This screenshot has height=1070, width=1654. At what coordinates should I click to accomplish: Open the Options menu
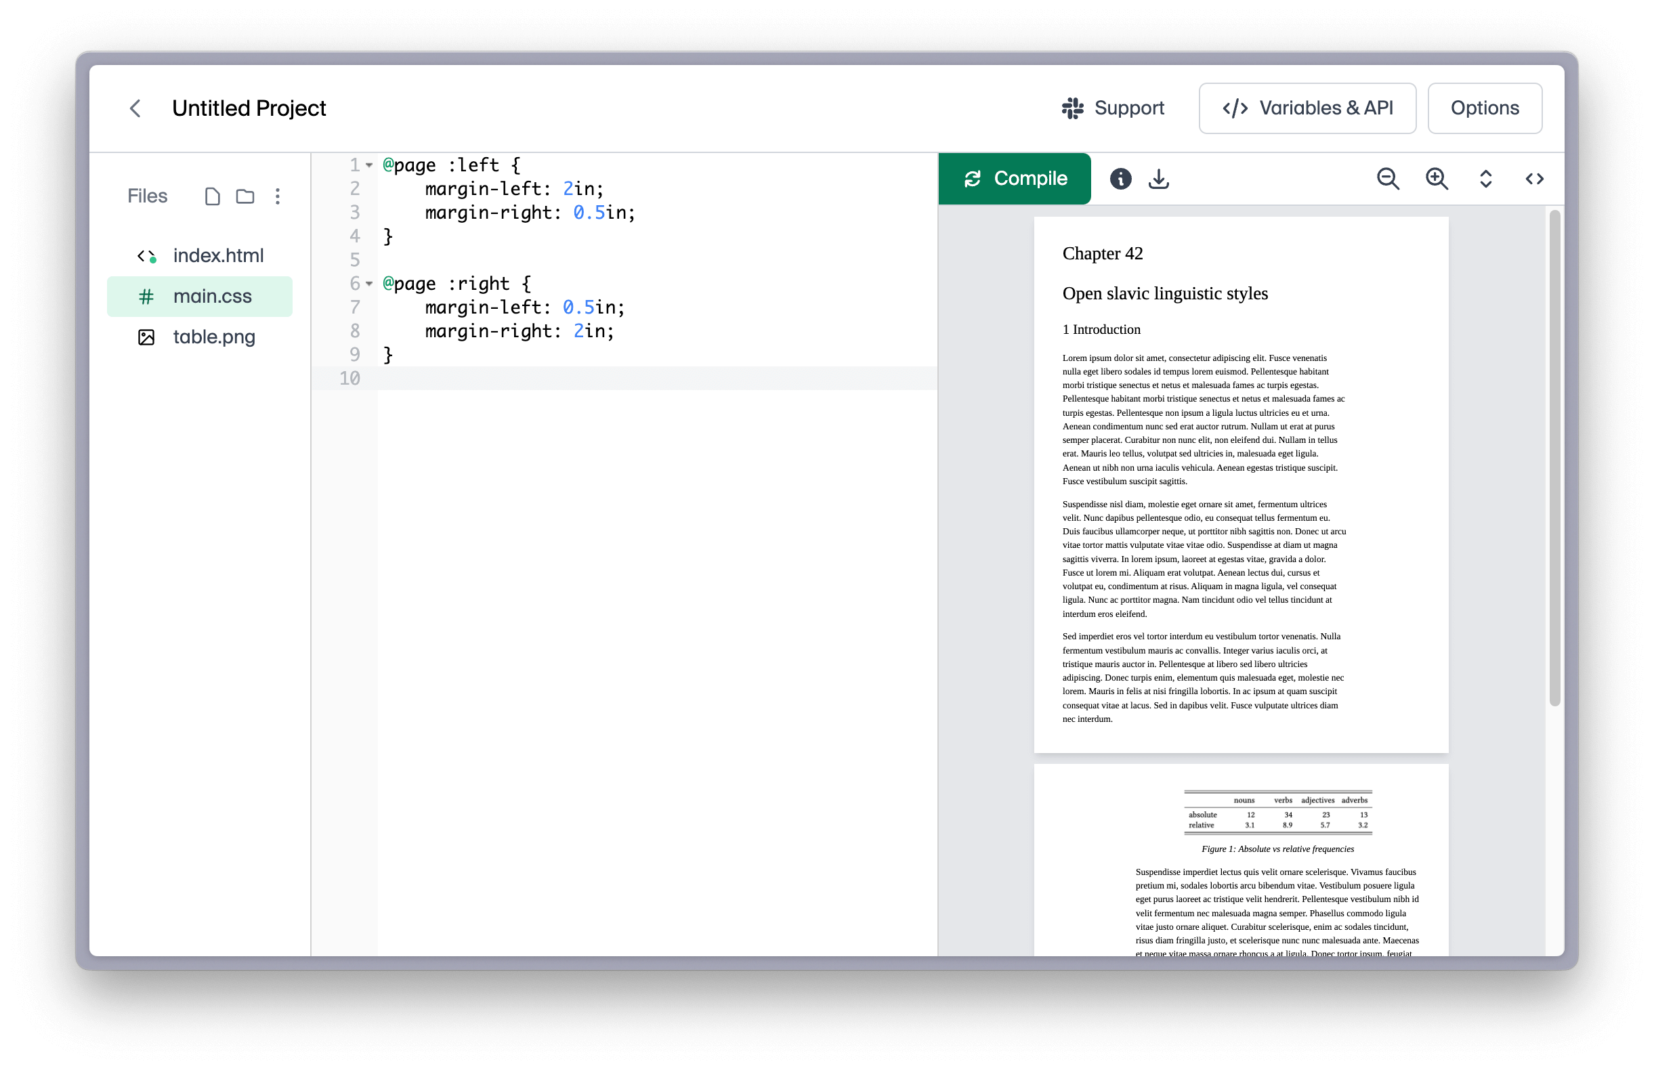[1485, 108]
